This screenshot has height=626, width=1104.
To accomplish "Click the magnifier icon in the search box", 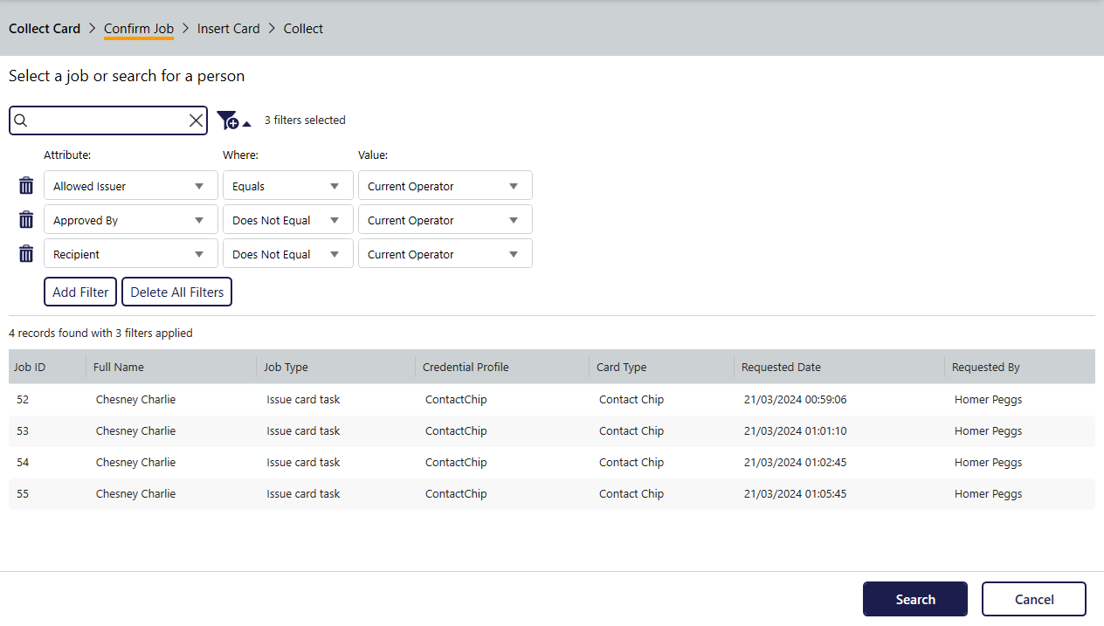I will pos(22,120).
